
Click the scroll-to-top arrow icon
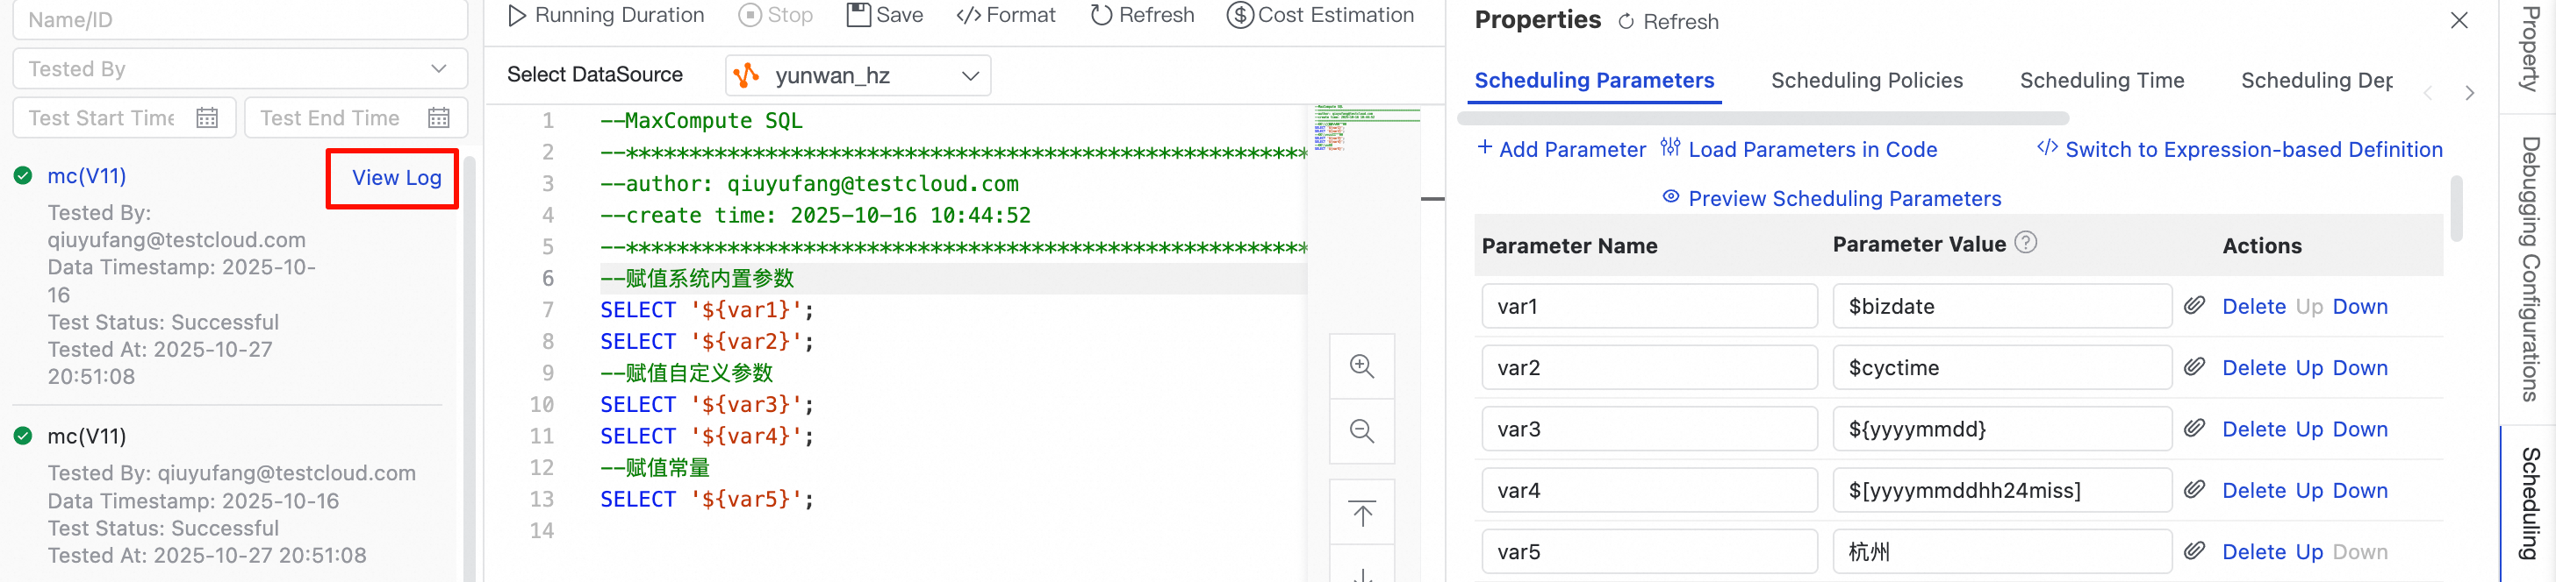(x=1361, y=514)
